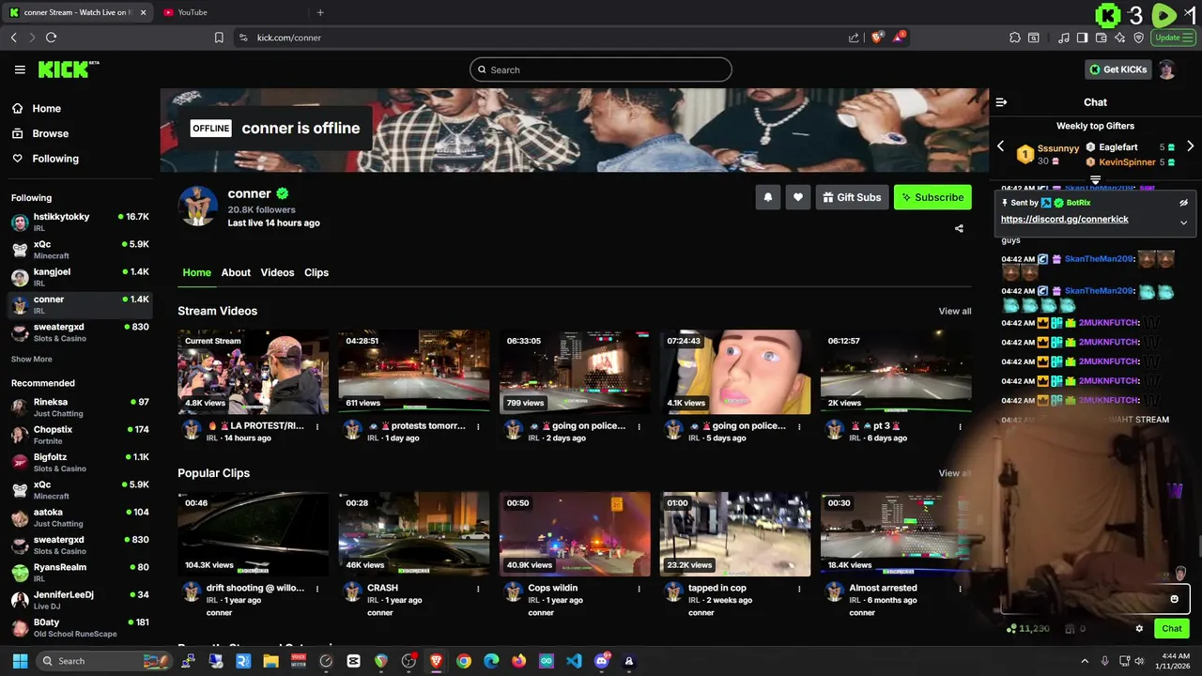Open the Current Stream video thumbnail
The image size is (1202, 676).
[253, 372]
